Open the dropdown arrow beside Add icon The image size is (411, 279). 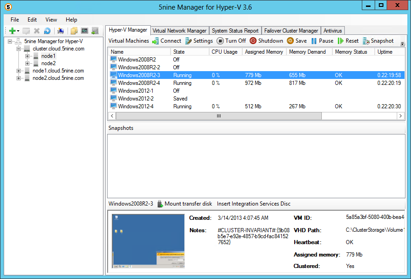(18, 31)
